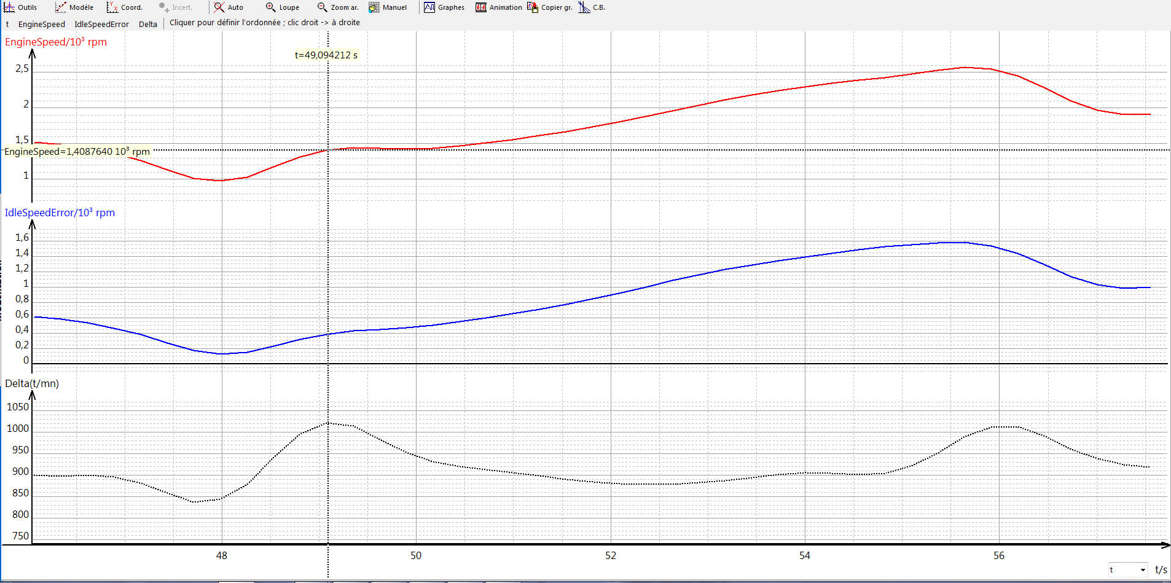Select the Delta variable tab
1171x583 pixels.
point(147,24)
